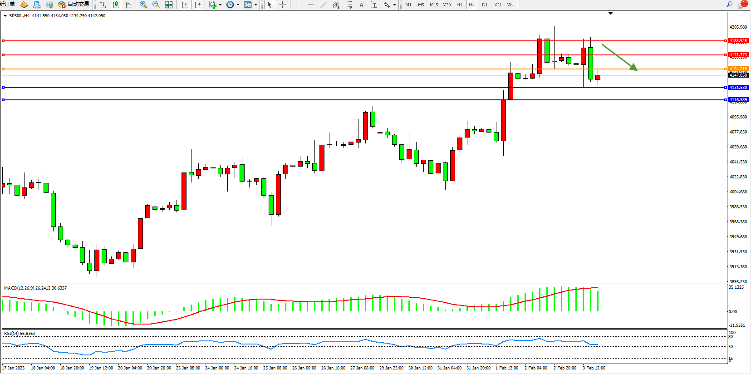Expand the periodicity clock dropdown arrow
Image resolution: width=751 pixels, height=374 pixels.
238,5
